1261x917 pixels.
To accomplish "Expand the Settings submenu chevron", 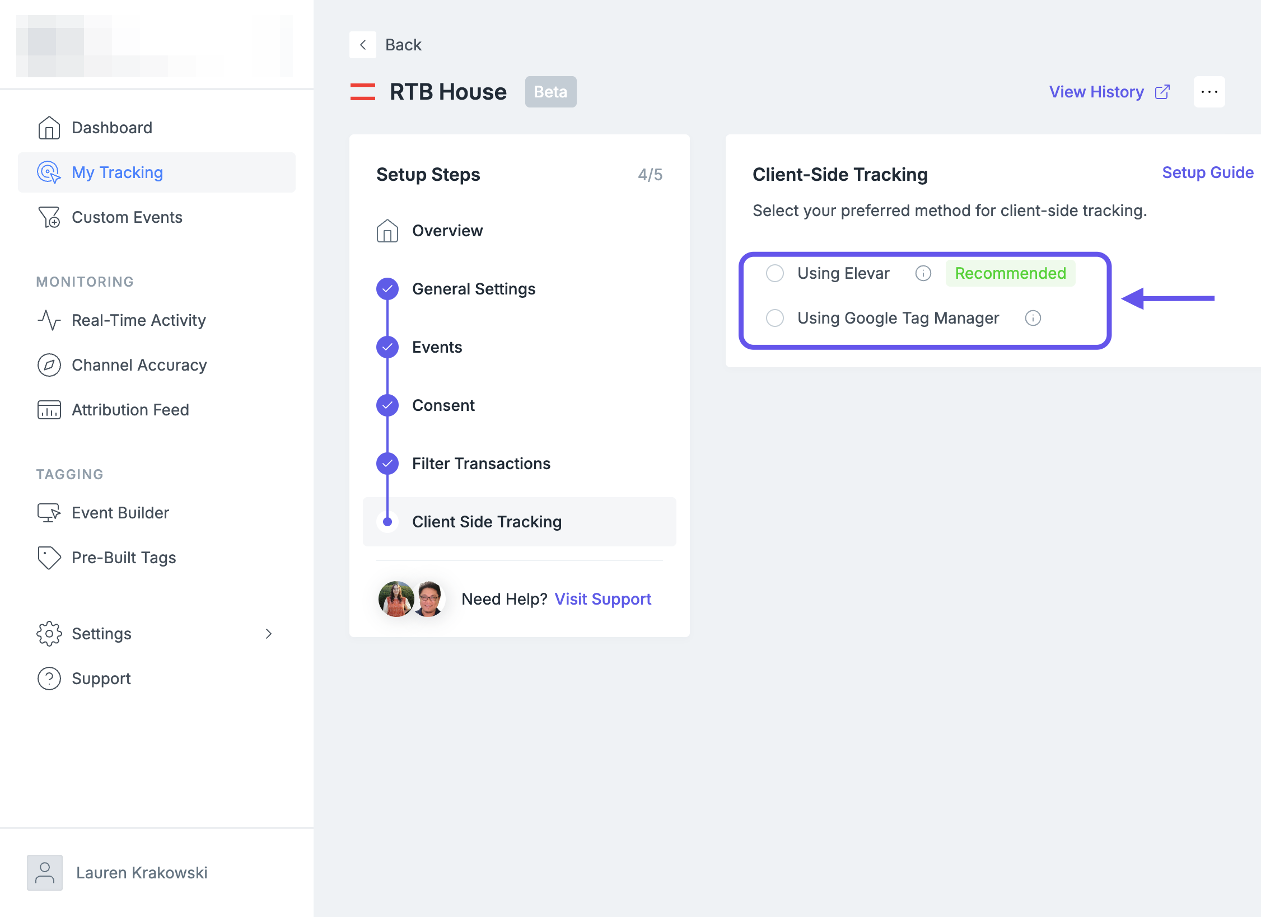I will pos(269,634).
